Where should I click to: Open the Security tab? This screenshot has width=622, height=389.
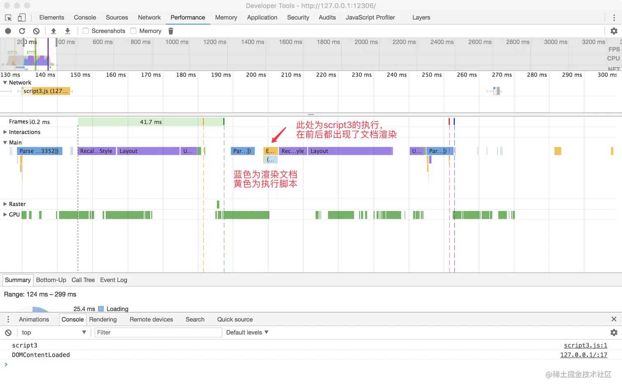tap(298, 18)
